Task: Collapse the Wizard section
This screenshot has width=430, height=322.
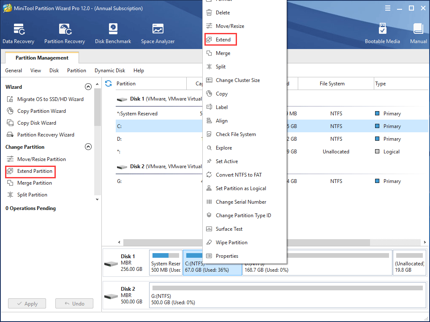Action: (x=88, y=87)
